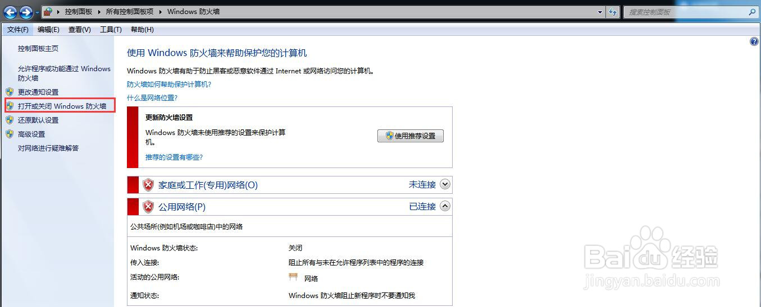This screenshot has width=761, height=307.
Task: Open address bar history dropdown arrow
Action: coord(600,12)
